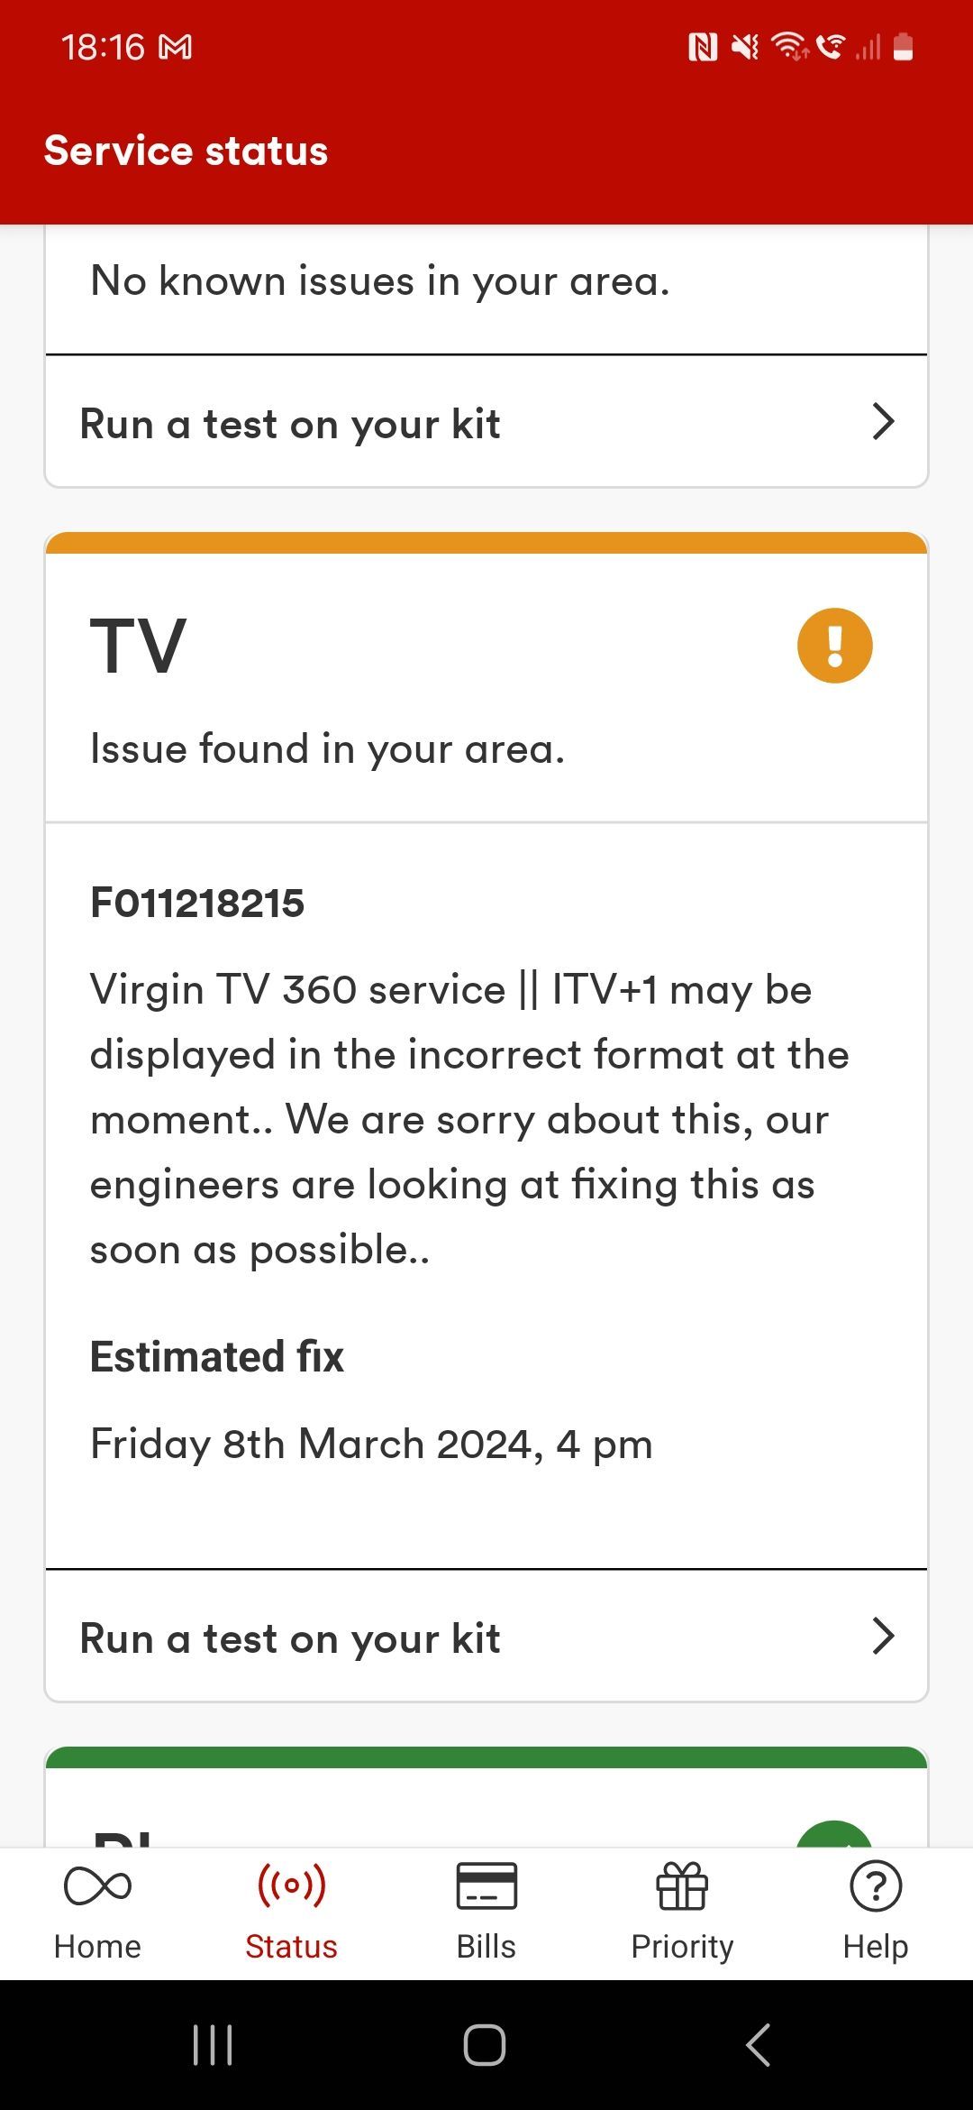
Task: Tap the Status broadcast signal icon
Action: (x=291, y=1885)
